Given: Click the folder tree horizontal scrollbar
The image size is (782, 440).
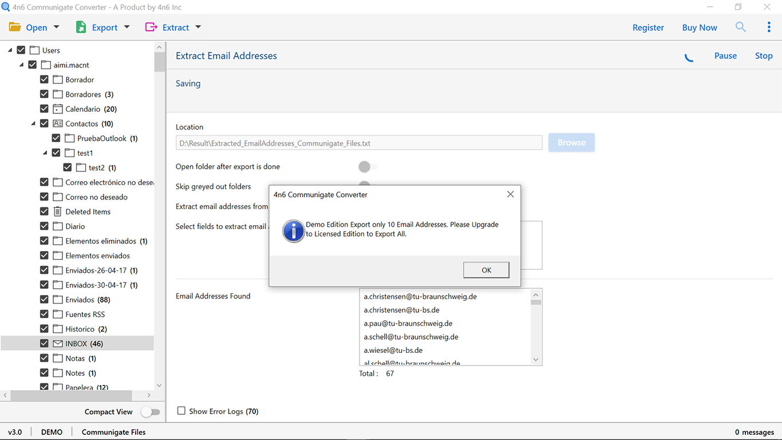Looking at the screenshot, I should [x=71, y=395].
